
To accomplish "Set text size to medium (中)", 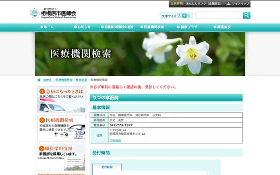I will point(184,16).
